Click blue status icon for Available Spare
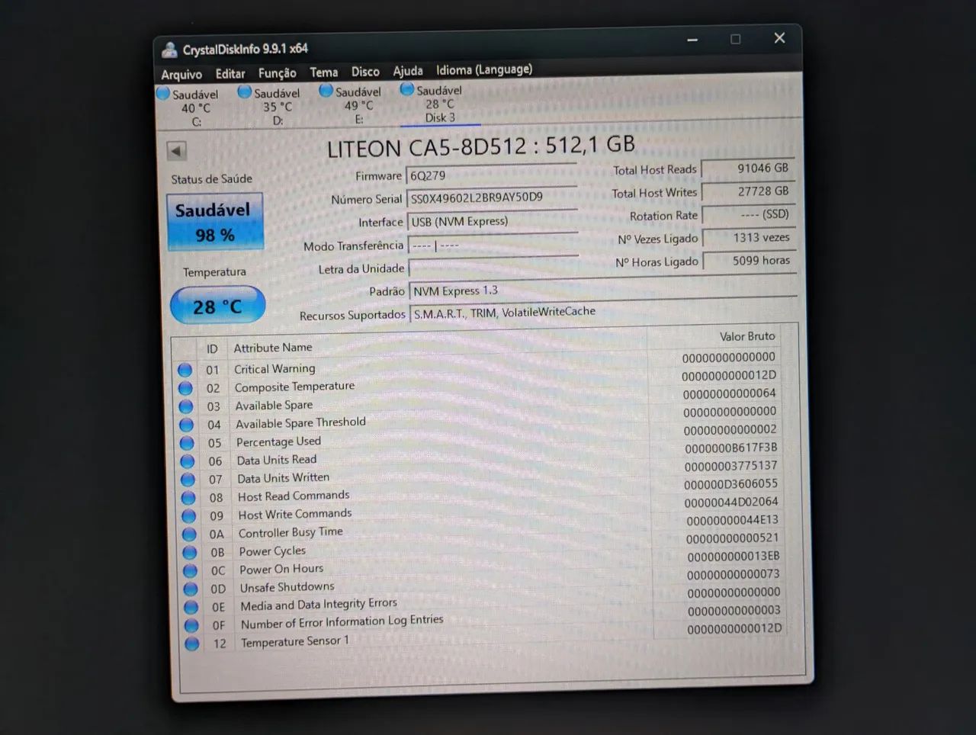This screenshot has height=735, width=976. (x=185, y=406)
